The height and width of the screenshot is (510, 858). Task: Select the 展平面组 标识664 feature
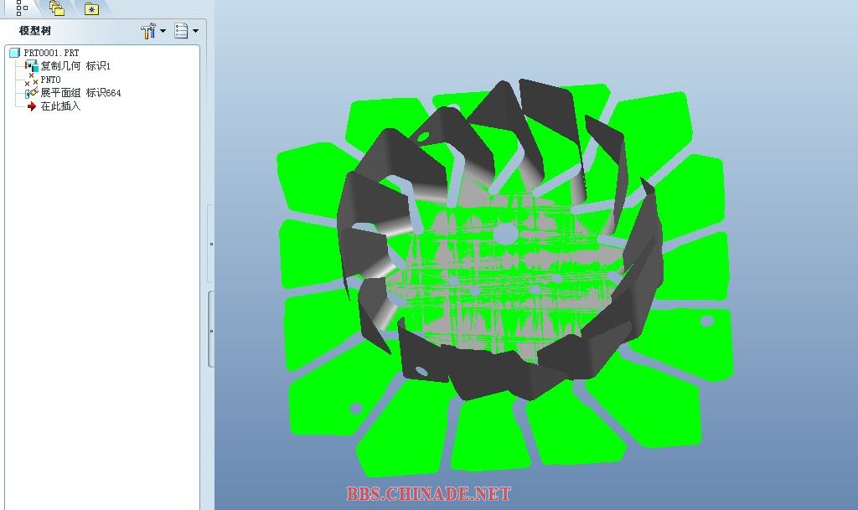click(x=80, y=93)
